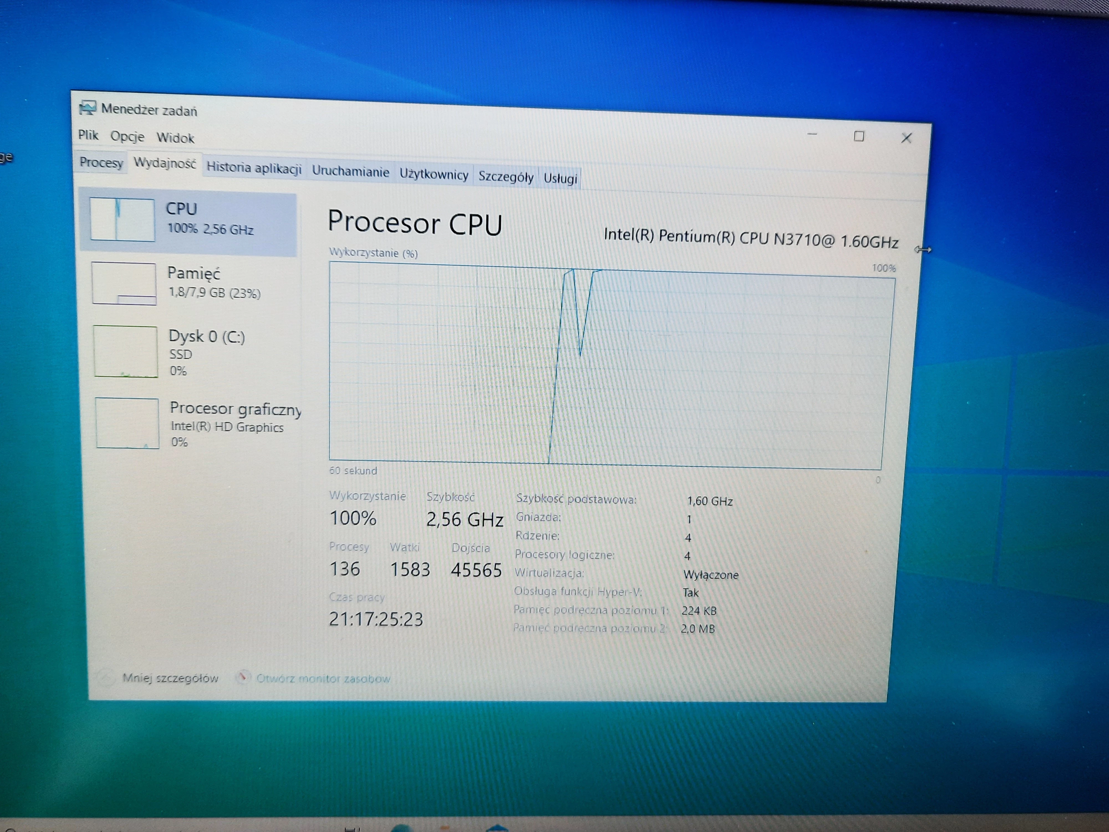
Task: Click the Wykorzystanie (%) graph label
Action: pos(373,253)
